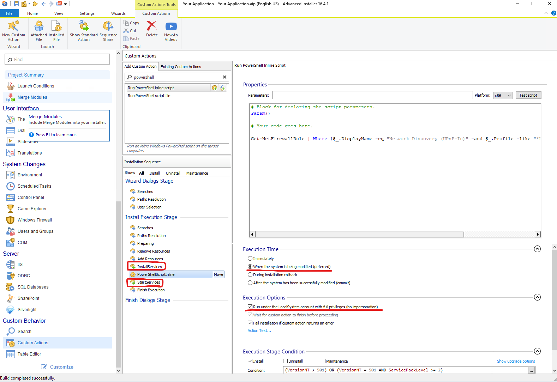557x382 pixels.
Task: Add PowerShell inline script without sequence icon
Action: 222,88
